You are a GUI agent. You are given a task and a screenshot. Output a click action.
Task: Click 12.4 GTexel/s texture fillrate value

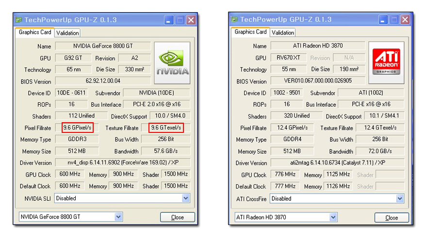point(380,128)
